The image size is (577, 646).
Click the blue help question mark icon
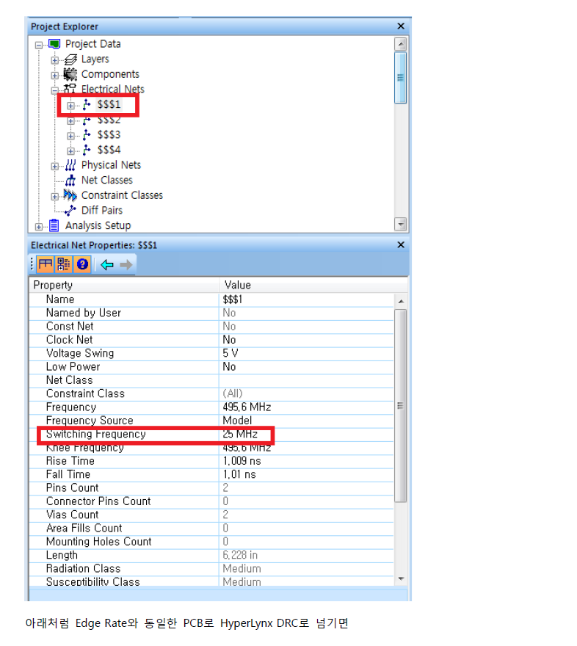tap(83, 265)
